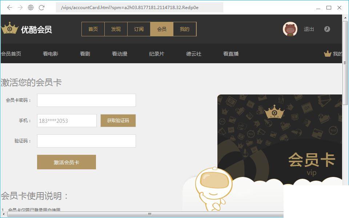Minimize the browser window
The image size is (349, 218).
[318, 8]
